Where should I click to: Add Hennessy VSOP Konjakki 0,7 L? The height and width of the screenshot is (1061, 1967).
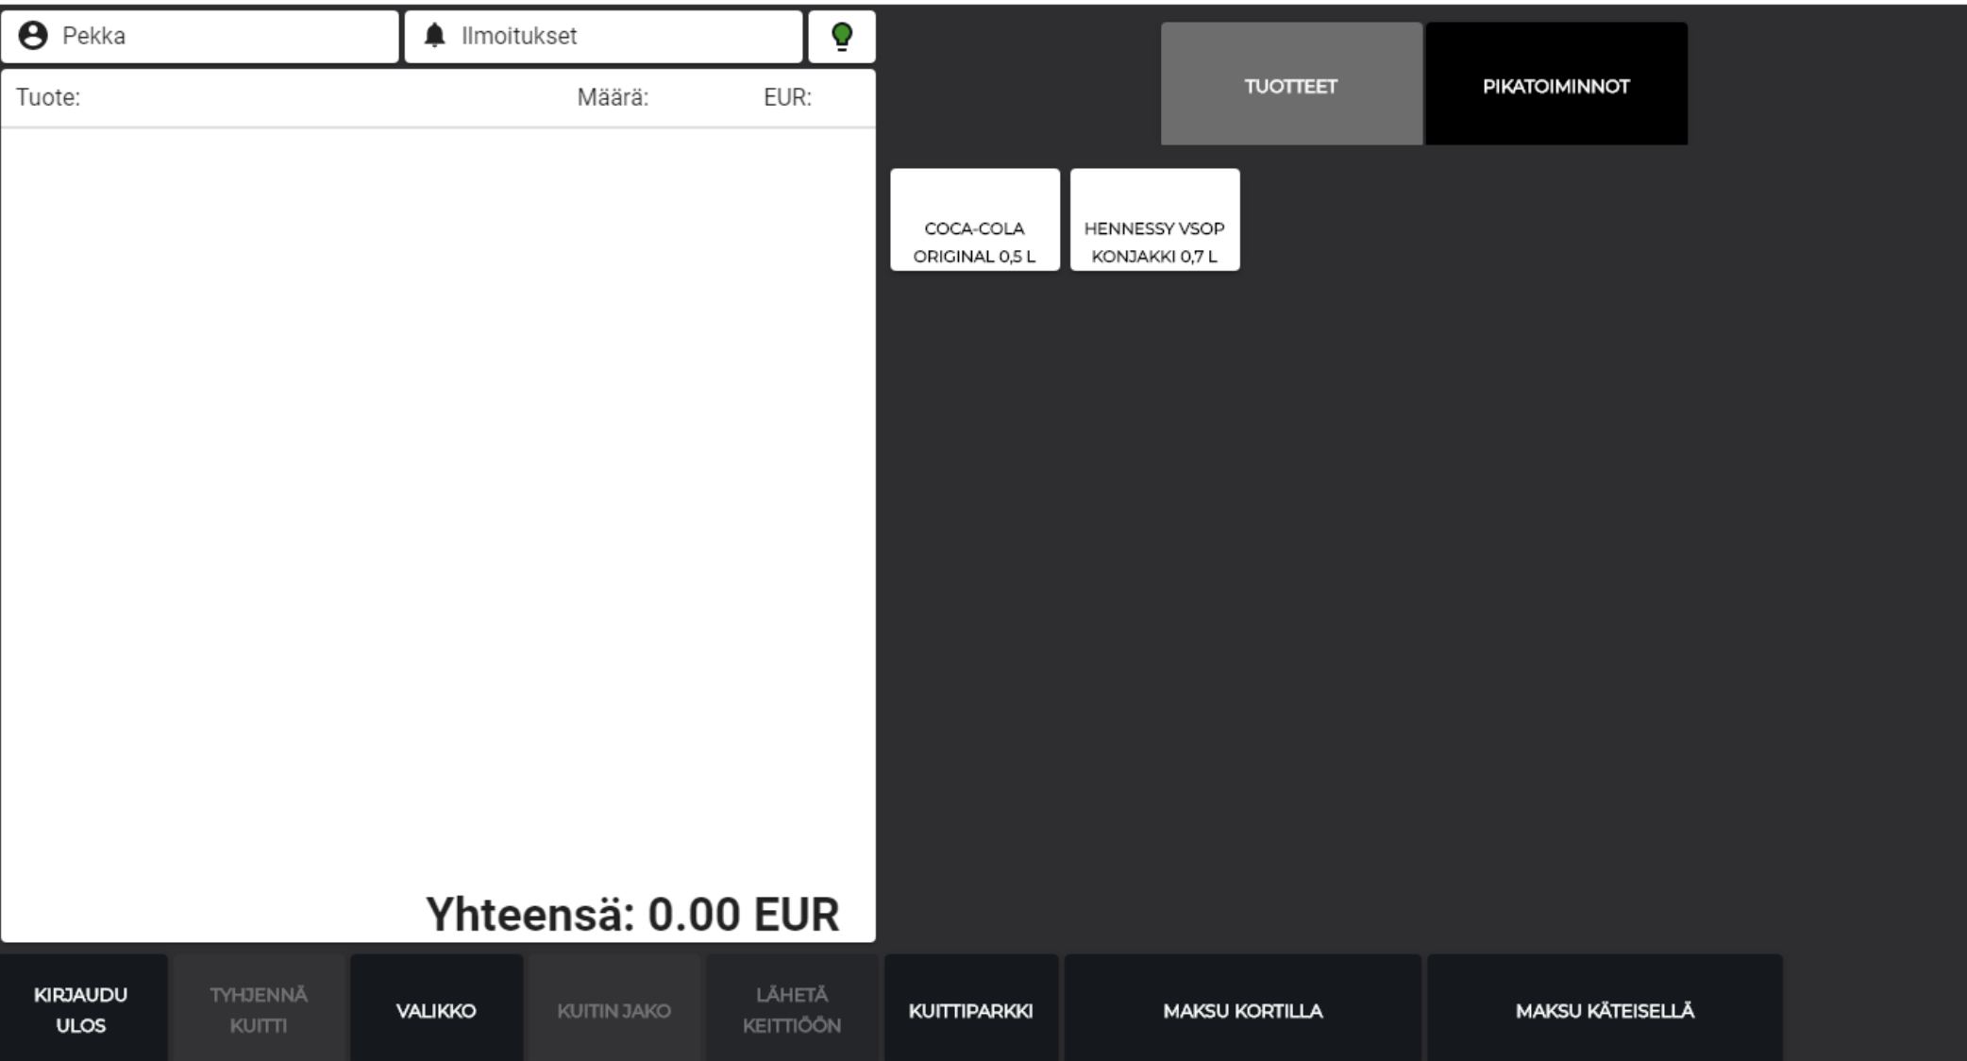tap(1154, 221)
